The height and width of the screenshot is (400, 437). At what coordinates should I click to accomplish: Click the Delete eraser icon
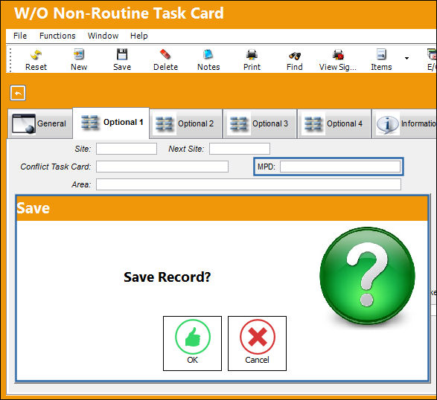[165, 60]
